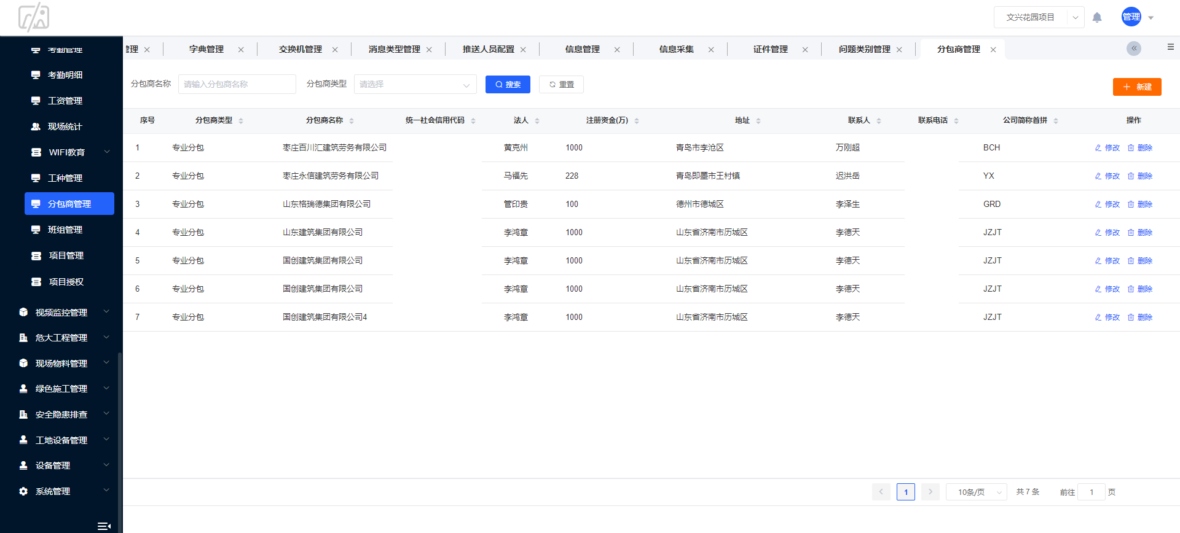1180x533 pixels.
Task: Expand 绿色施工管理 sidebar menu
Action: (x=106, y=388)
